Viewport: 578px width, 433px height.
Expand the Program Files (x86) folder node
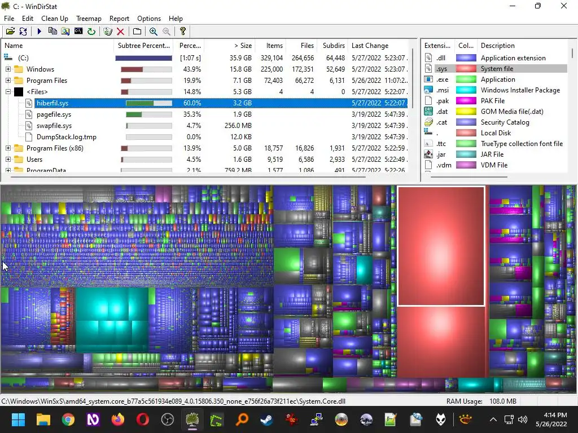click(x=8, y=148)
